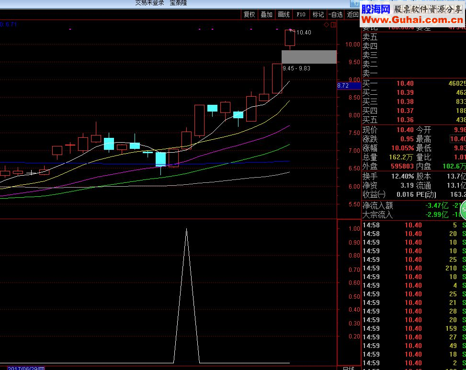The height and width of the screenshot is (370, 466).
Task: Click the 14:59 trade with volume 210
Action: click(414, 268)
